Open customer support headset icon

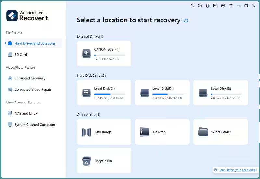(207, 6)
